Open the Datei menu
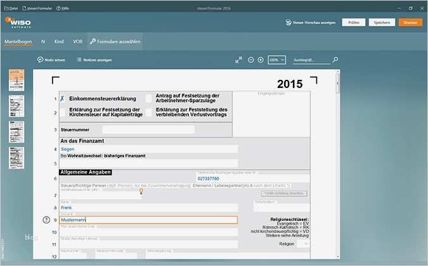Viewport: 428px width, 266px height. pyautogui.click(x=11, y=8)
